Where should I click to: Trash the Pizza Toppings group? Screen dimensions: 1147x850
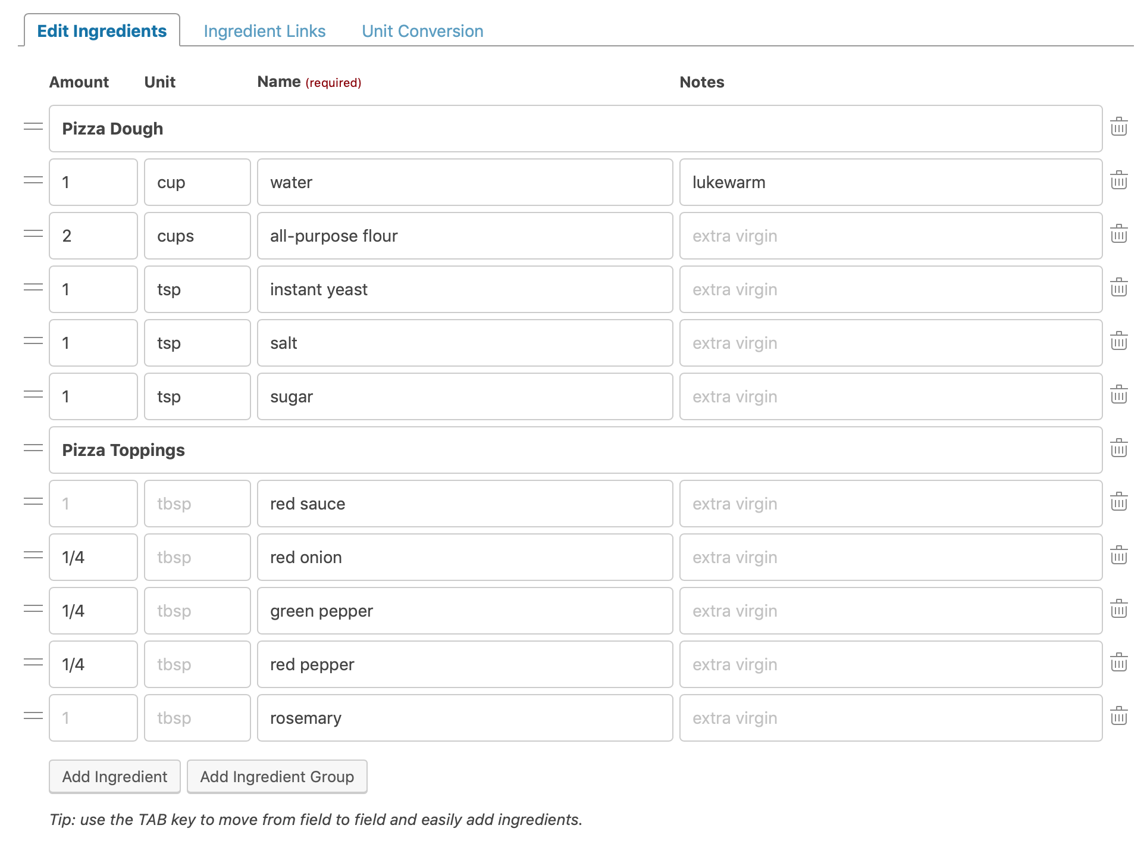click(x=1118, y=448)
